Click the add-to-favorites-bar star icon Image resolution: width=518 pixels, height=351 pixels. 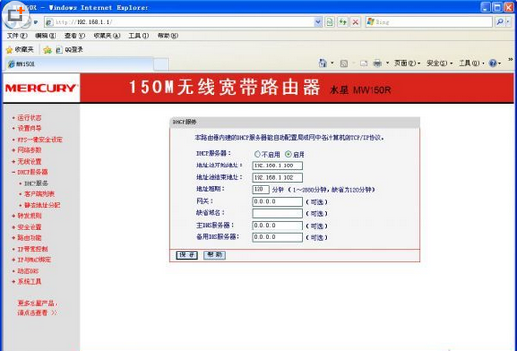(x=48, y=50)
